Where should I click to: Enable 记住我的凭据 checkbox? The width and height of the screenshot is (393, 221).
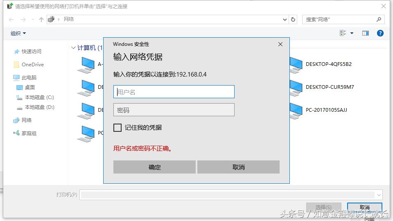pyautogui.click(x=117, y=128)
